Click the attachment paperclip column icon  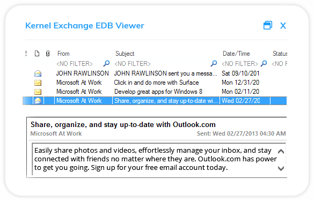[x=48, y=54]
